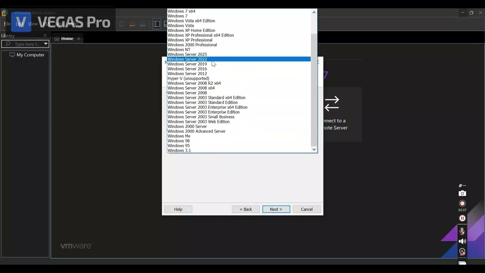Click the connect to remote server arrows icon
The height and width of the screenshot is (273, 485).
coord(332,104)
